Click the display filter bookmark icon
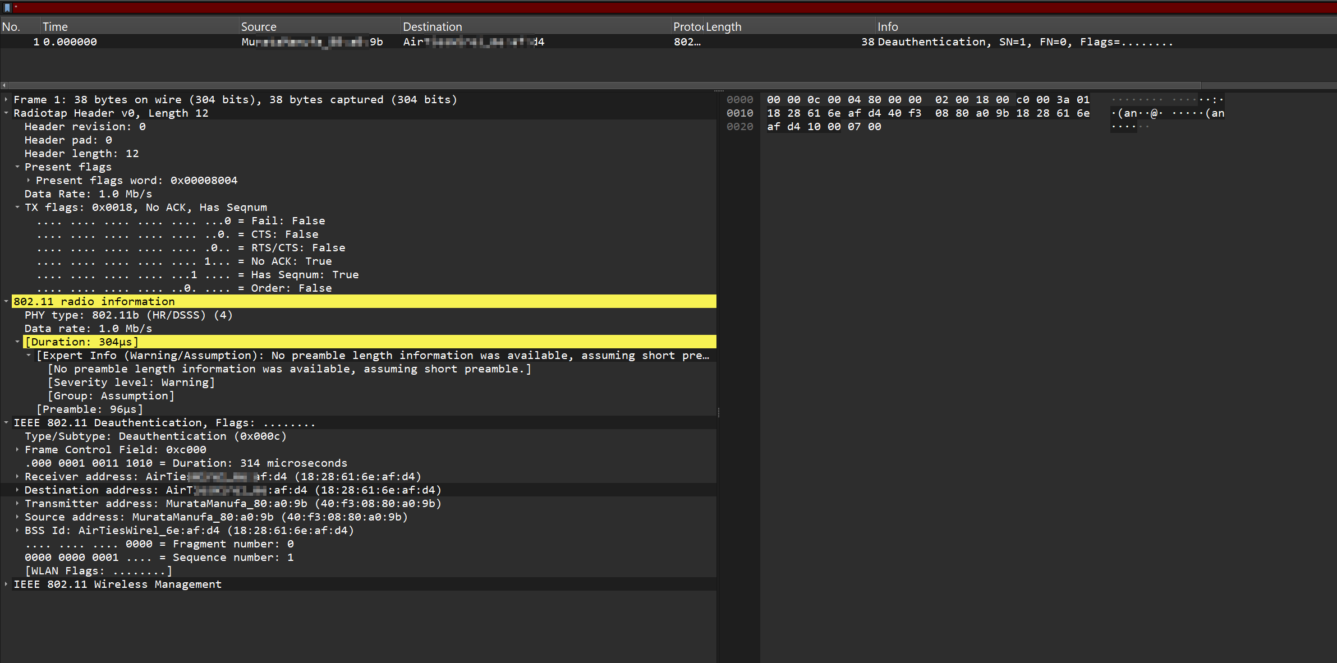The image size is (1337, 663). [7, 8]
